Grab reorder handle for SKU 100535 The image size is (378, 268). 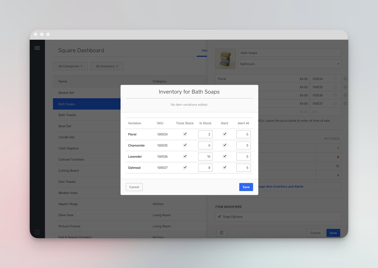point(335,87)
